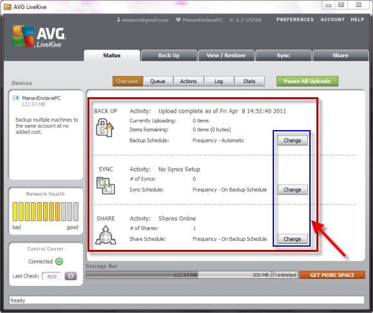Click the refresh button beside Last Check
Image resolution: width=373 pixels, height=313 pixels.
(x=71, y=276)
